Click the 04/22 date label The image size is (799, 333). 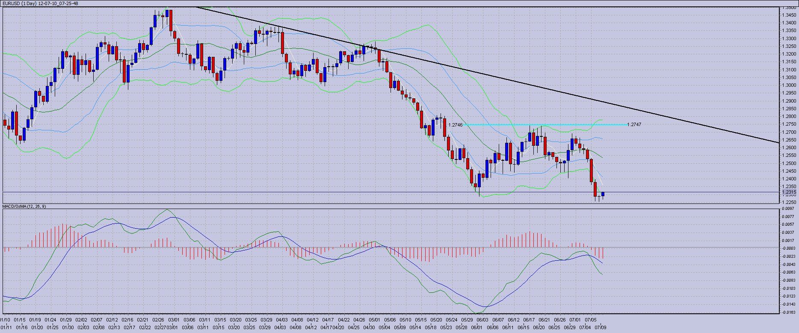(x=344, y=320)
